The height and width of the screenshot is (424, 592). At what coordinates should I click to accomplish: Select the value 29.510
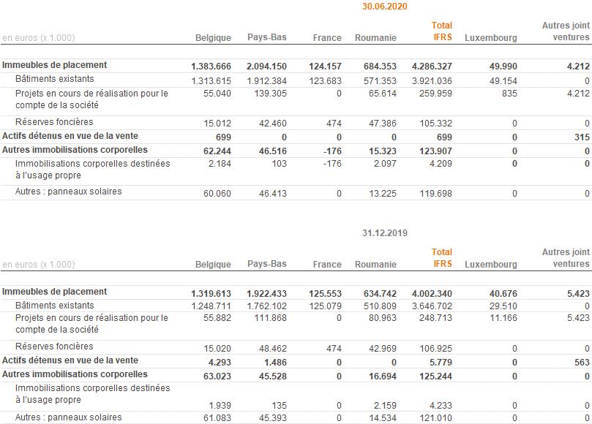click(503, 306)
